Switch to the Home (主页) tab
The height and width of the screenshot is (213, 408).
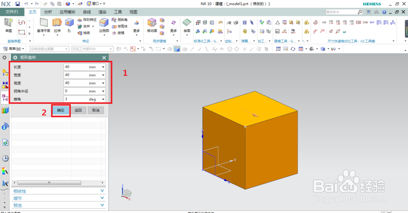(33, 12)
